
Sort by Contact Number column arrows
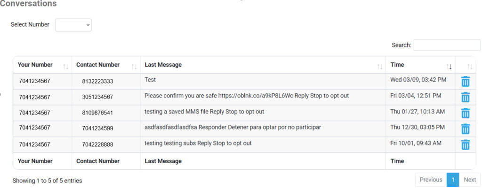[134, 67]
